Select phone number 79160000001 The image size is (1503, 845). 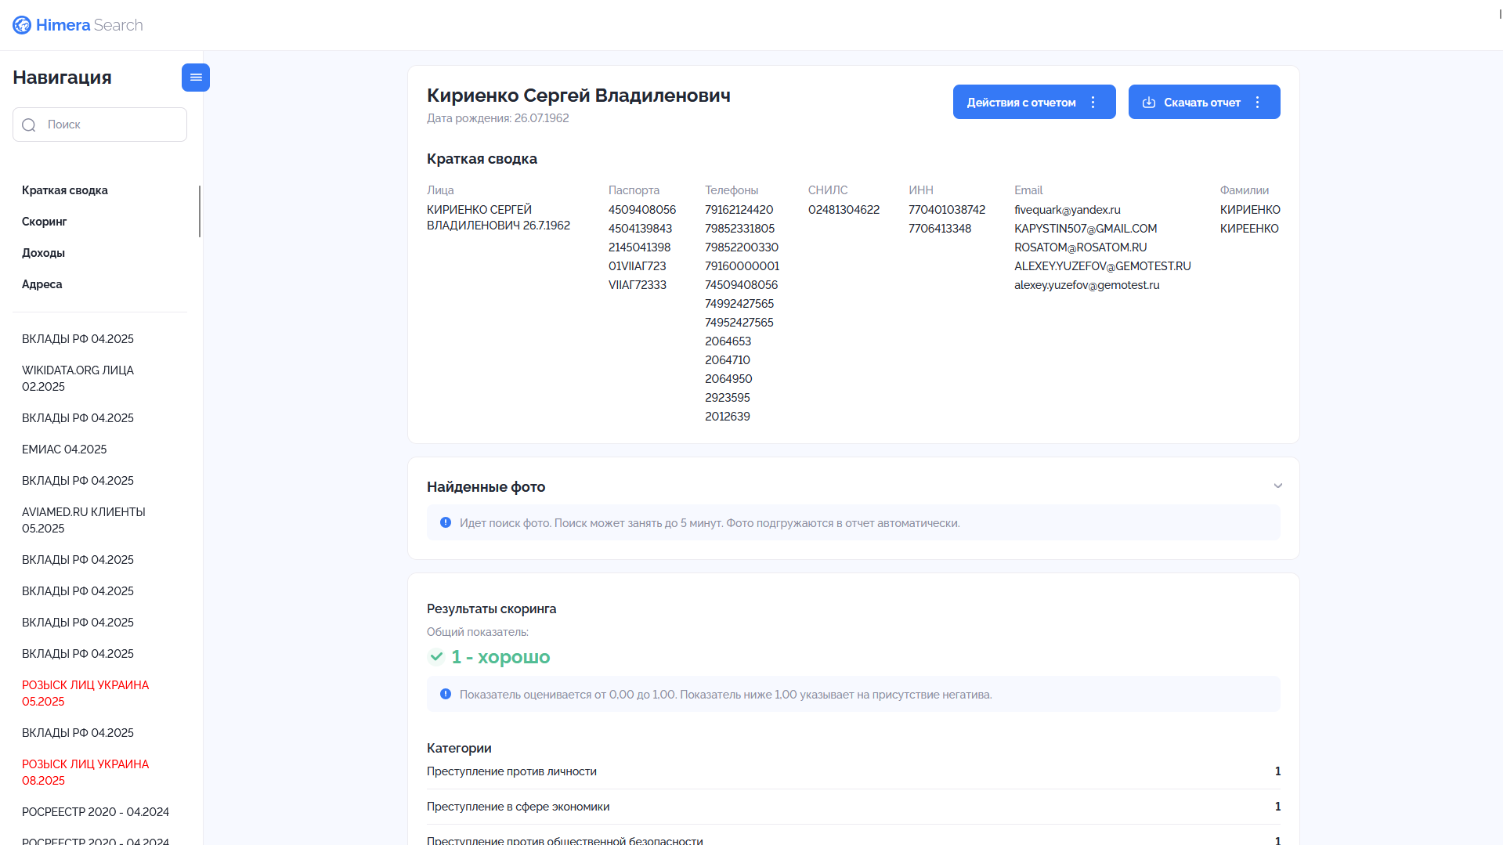742,266
